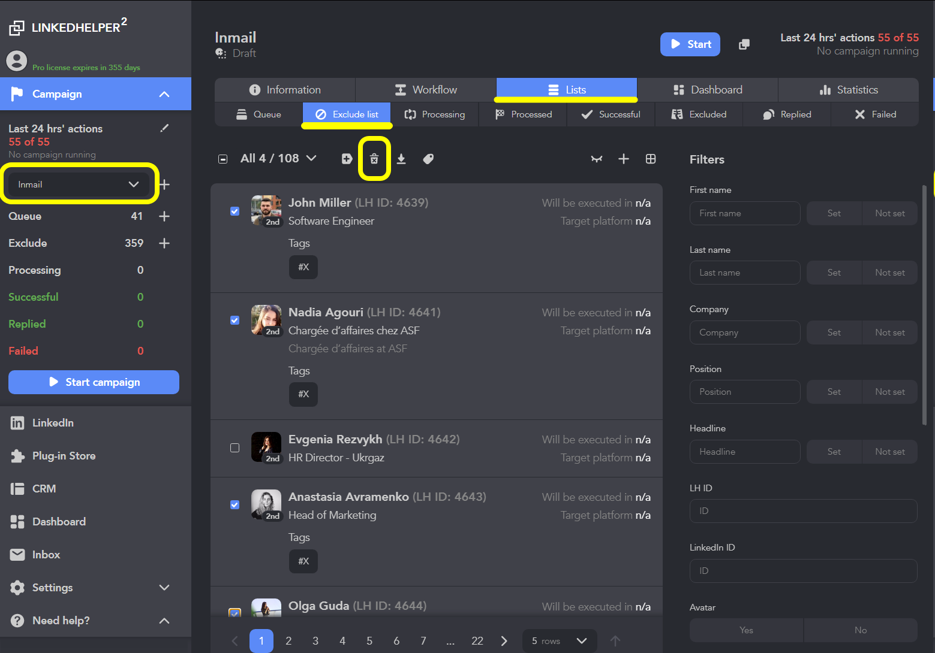Image resolution: width=935 pixels, height=653 pixels.
Task: Click the add profiles icon next to All 4 / 108
Action: 347,159
